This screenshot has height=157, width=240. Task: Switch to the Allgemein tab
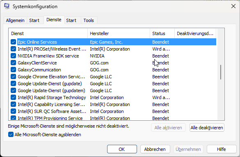pos(15,20)
